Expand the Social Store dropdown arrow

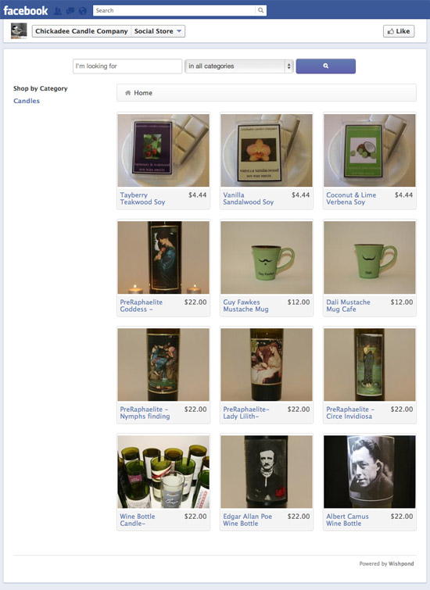tap(179, 31)
